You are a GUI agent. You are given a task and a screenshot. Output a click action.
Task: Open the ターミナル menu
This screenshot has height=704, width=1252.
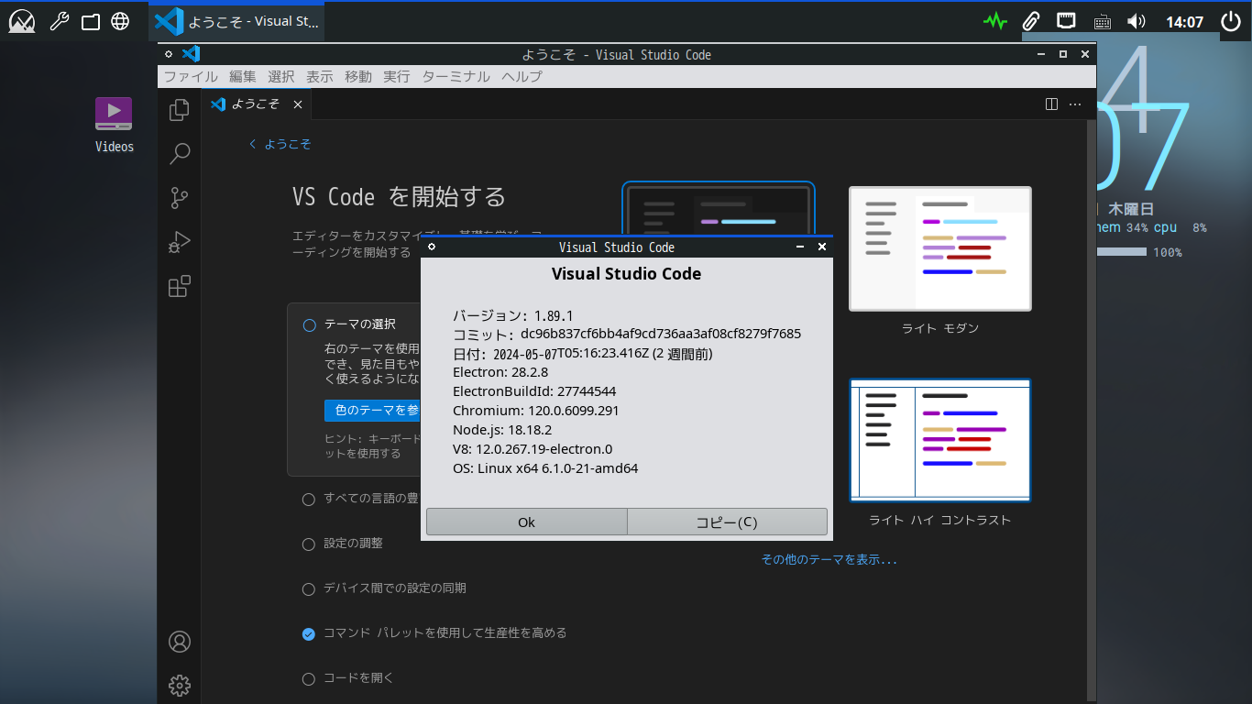coord(456,77)
